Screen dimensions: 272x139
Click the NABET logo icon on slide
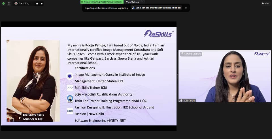coord(70,99)
